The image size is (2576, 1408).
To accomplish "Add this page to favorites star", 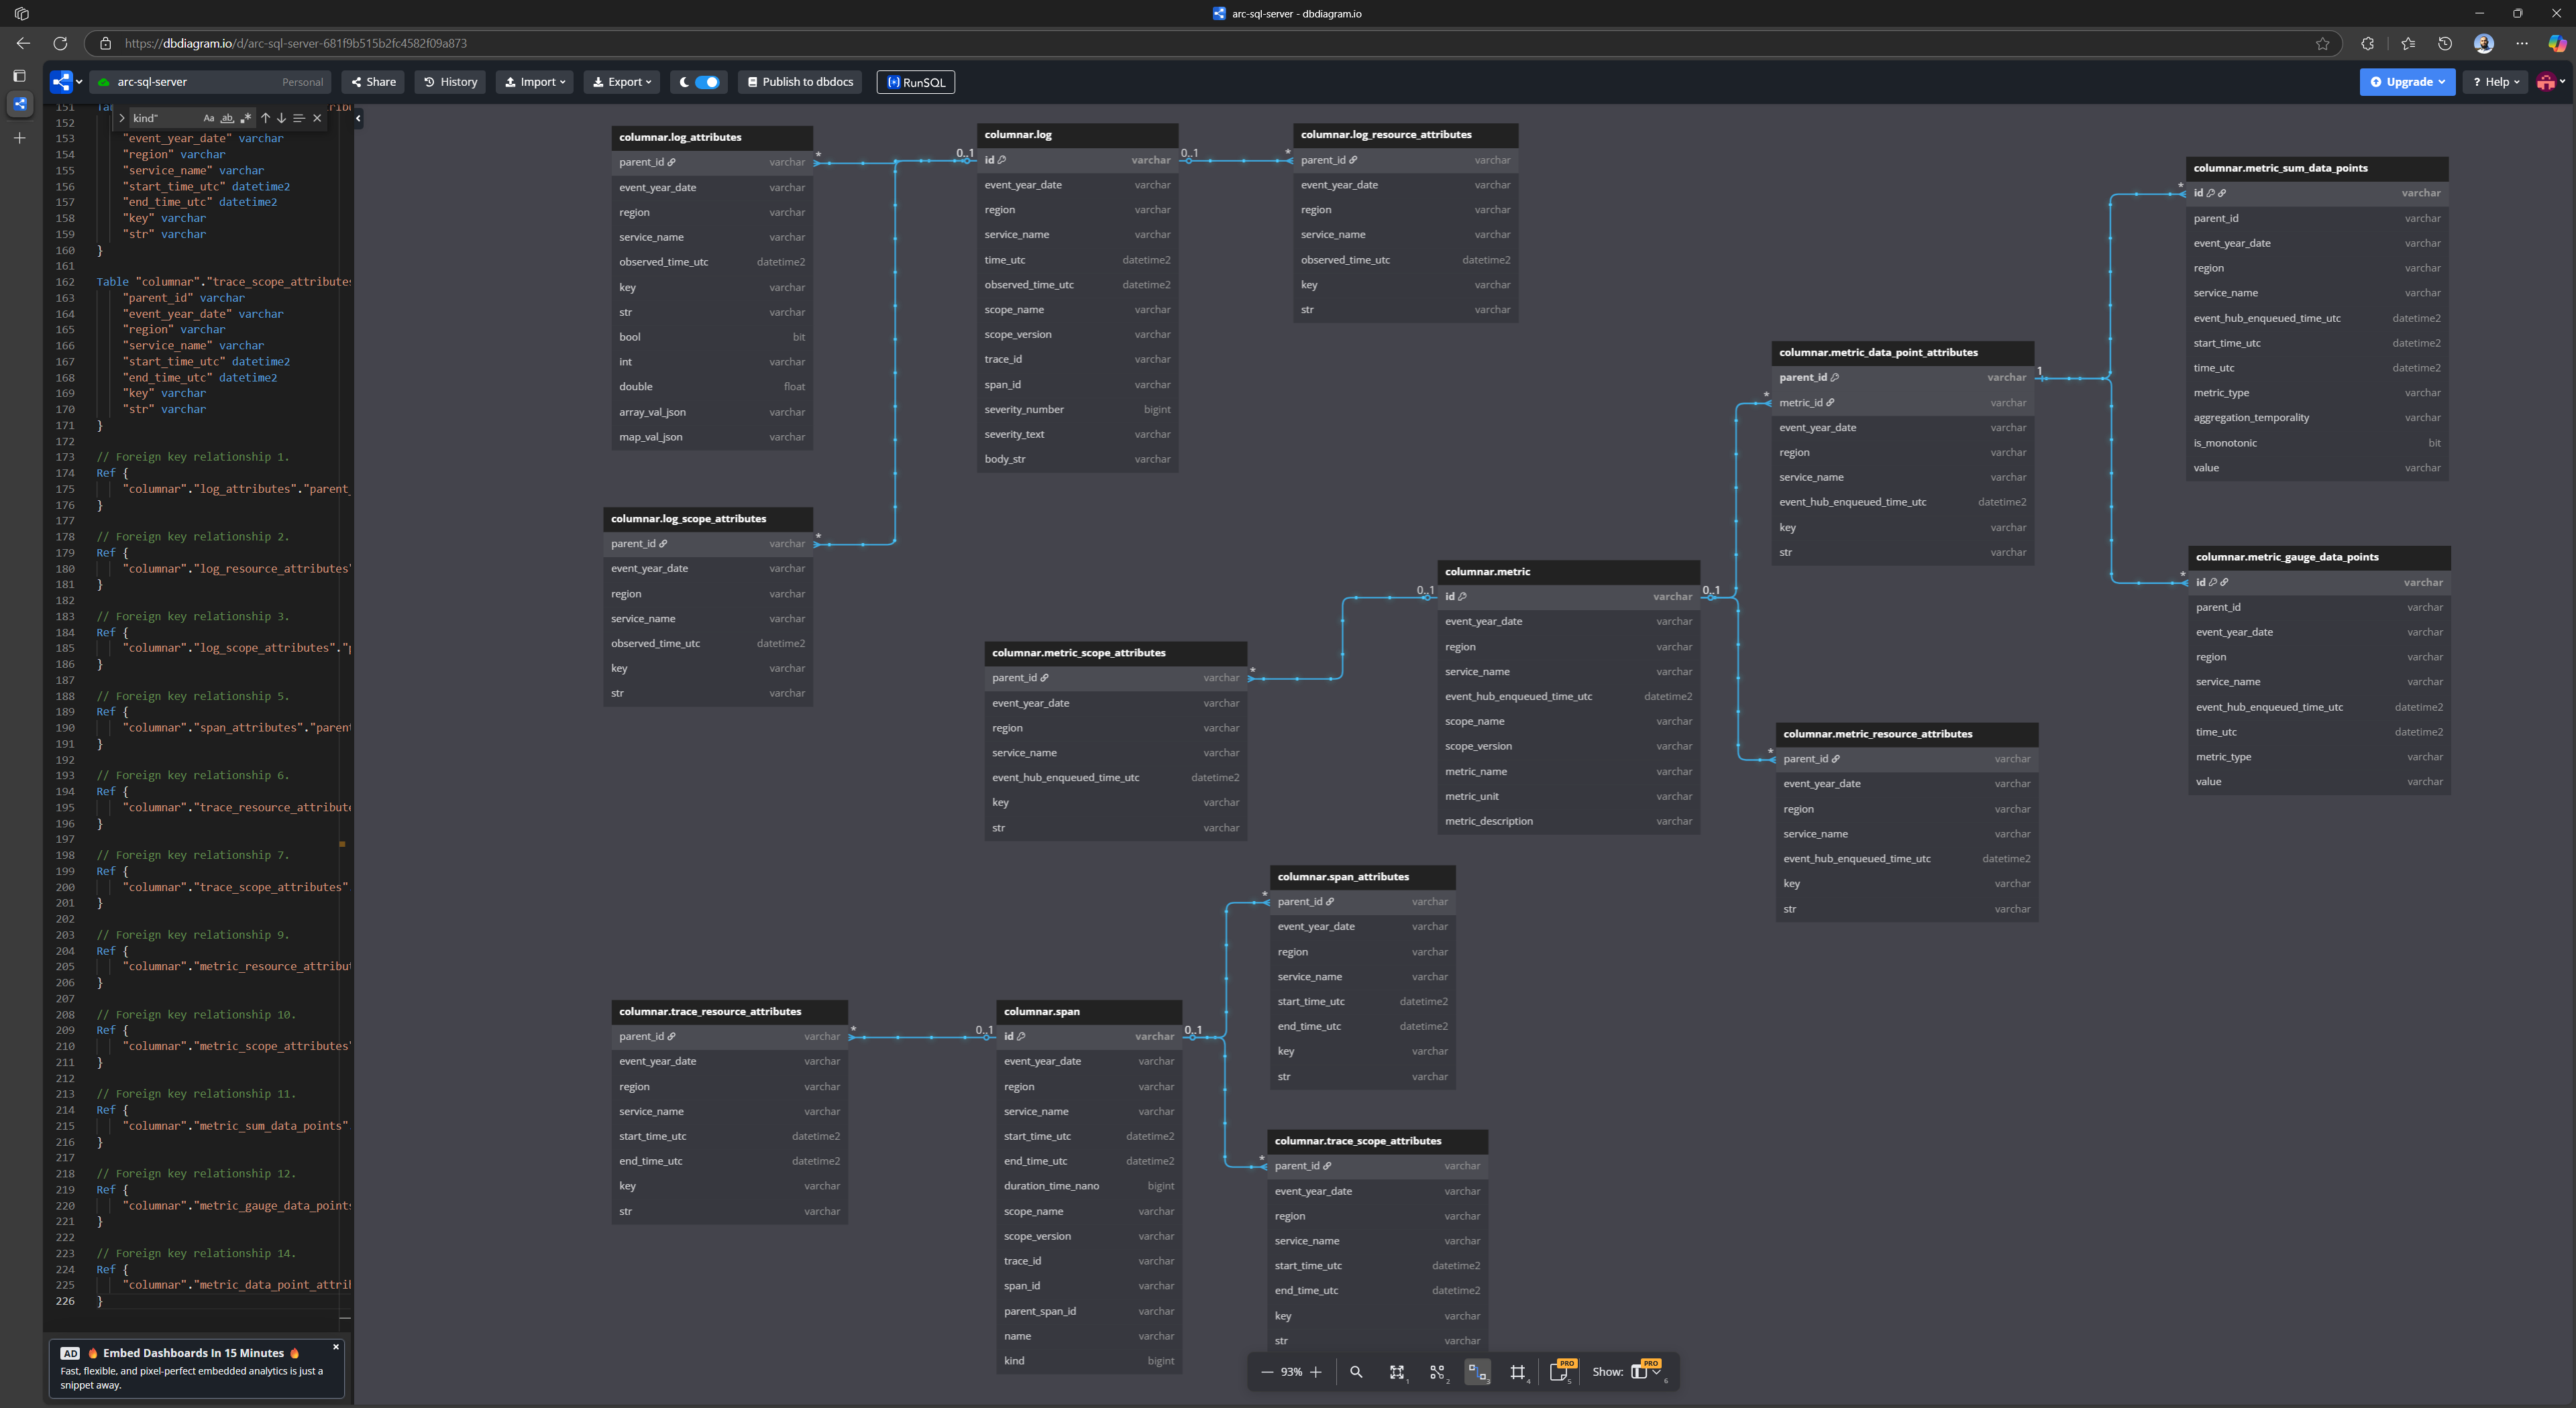I will [x=2322, y=43].
